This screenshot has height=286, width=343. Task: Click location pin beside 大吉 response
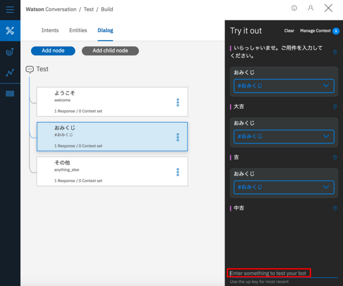coord(335,107)
